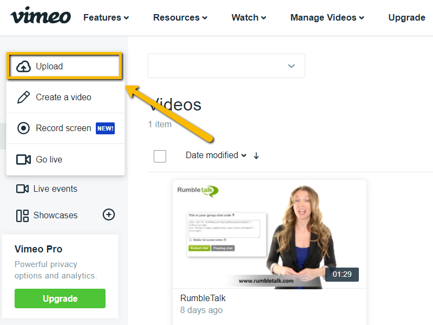433x325 pixels.
Task: Click the NEW! badge next to Record screen
Action: (x=105, y=128)
